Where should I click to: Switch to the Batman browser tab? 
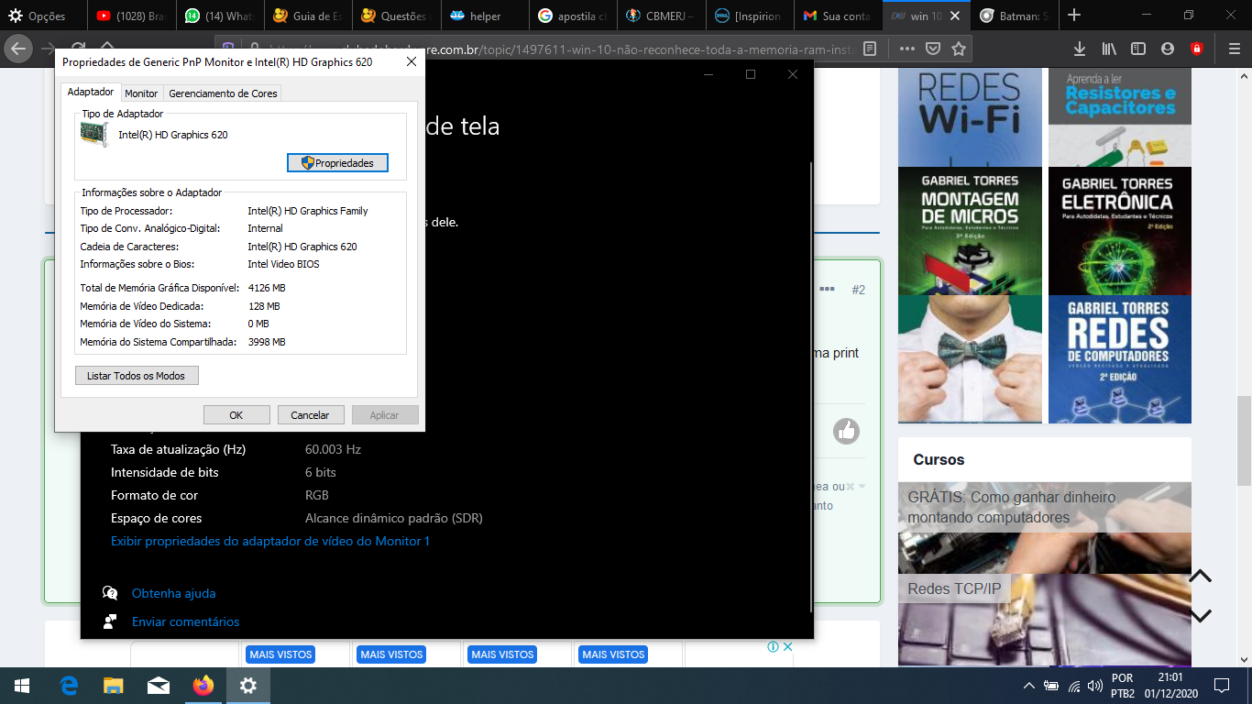(x=1012, y=16)
